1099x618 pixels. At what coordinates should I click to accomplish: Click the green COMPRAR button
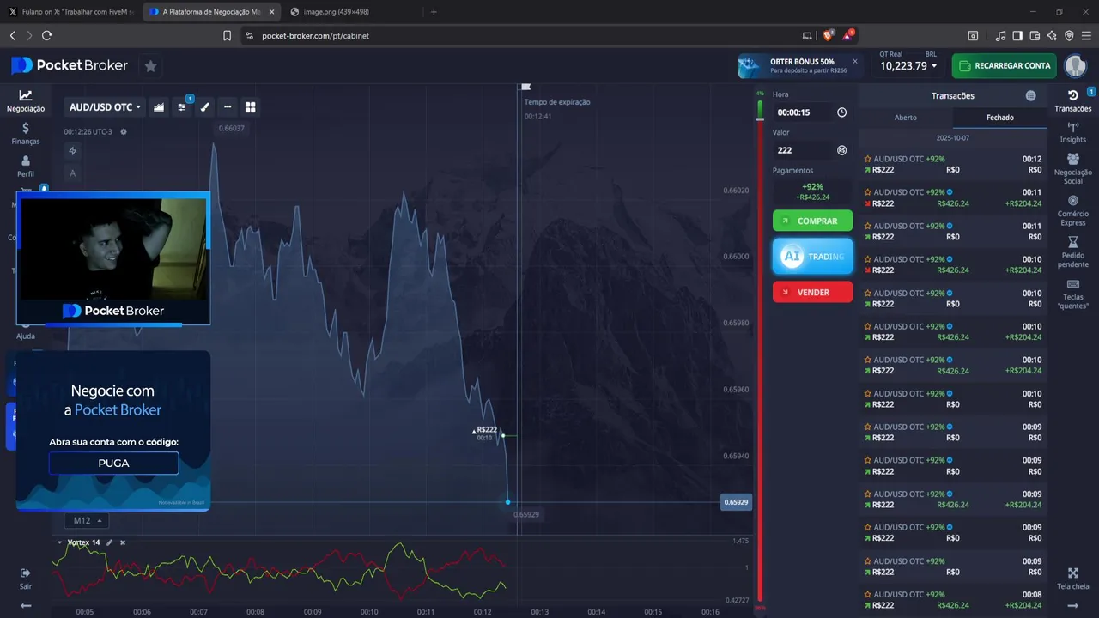(x=812, y=221)
